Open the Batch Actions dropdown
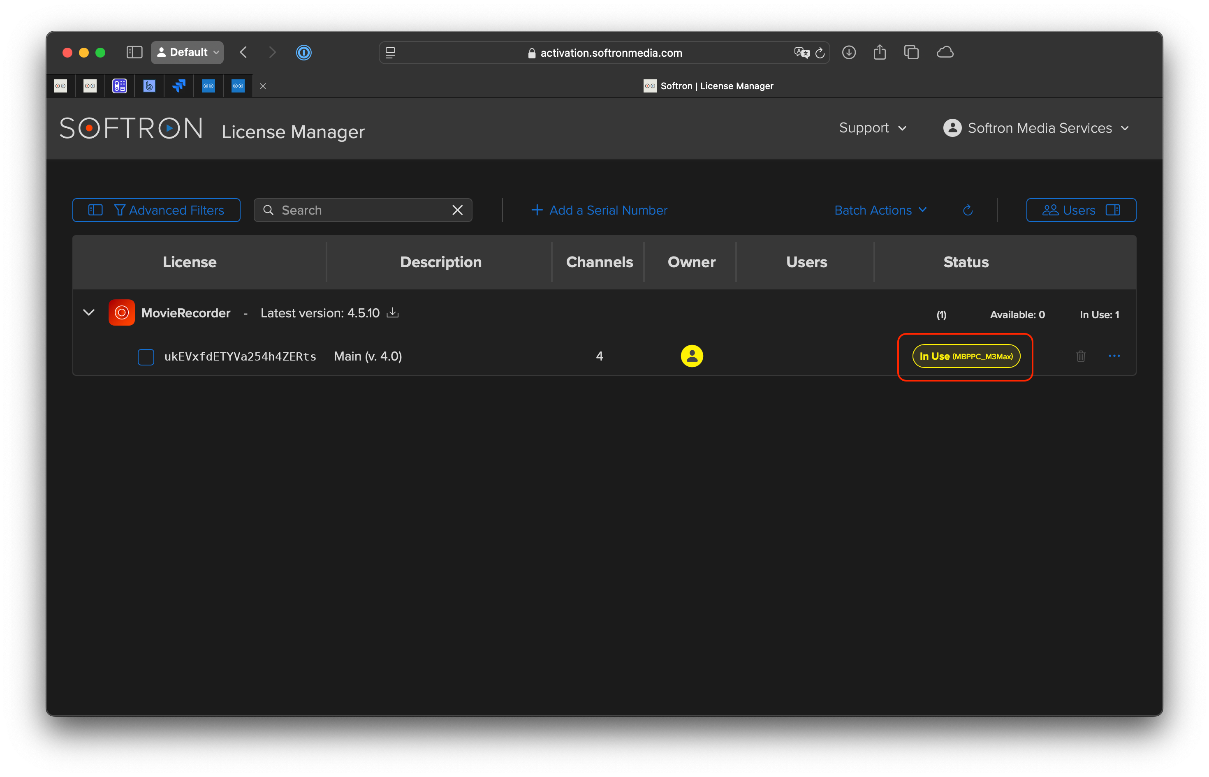1209x777 pixels. click(x=880, y=210)
